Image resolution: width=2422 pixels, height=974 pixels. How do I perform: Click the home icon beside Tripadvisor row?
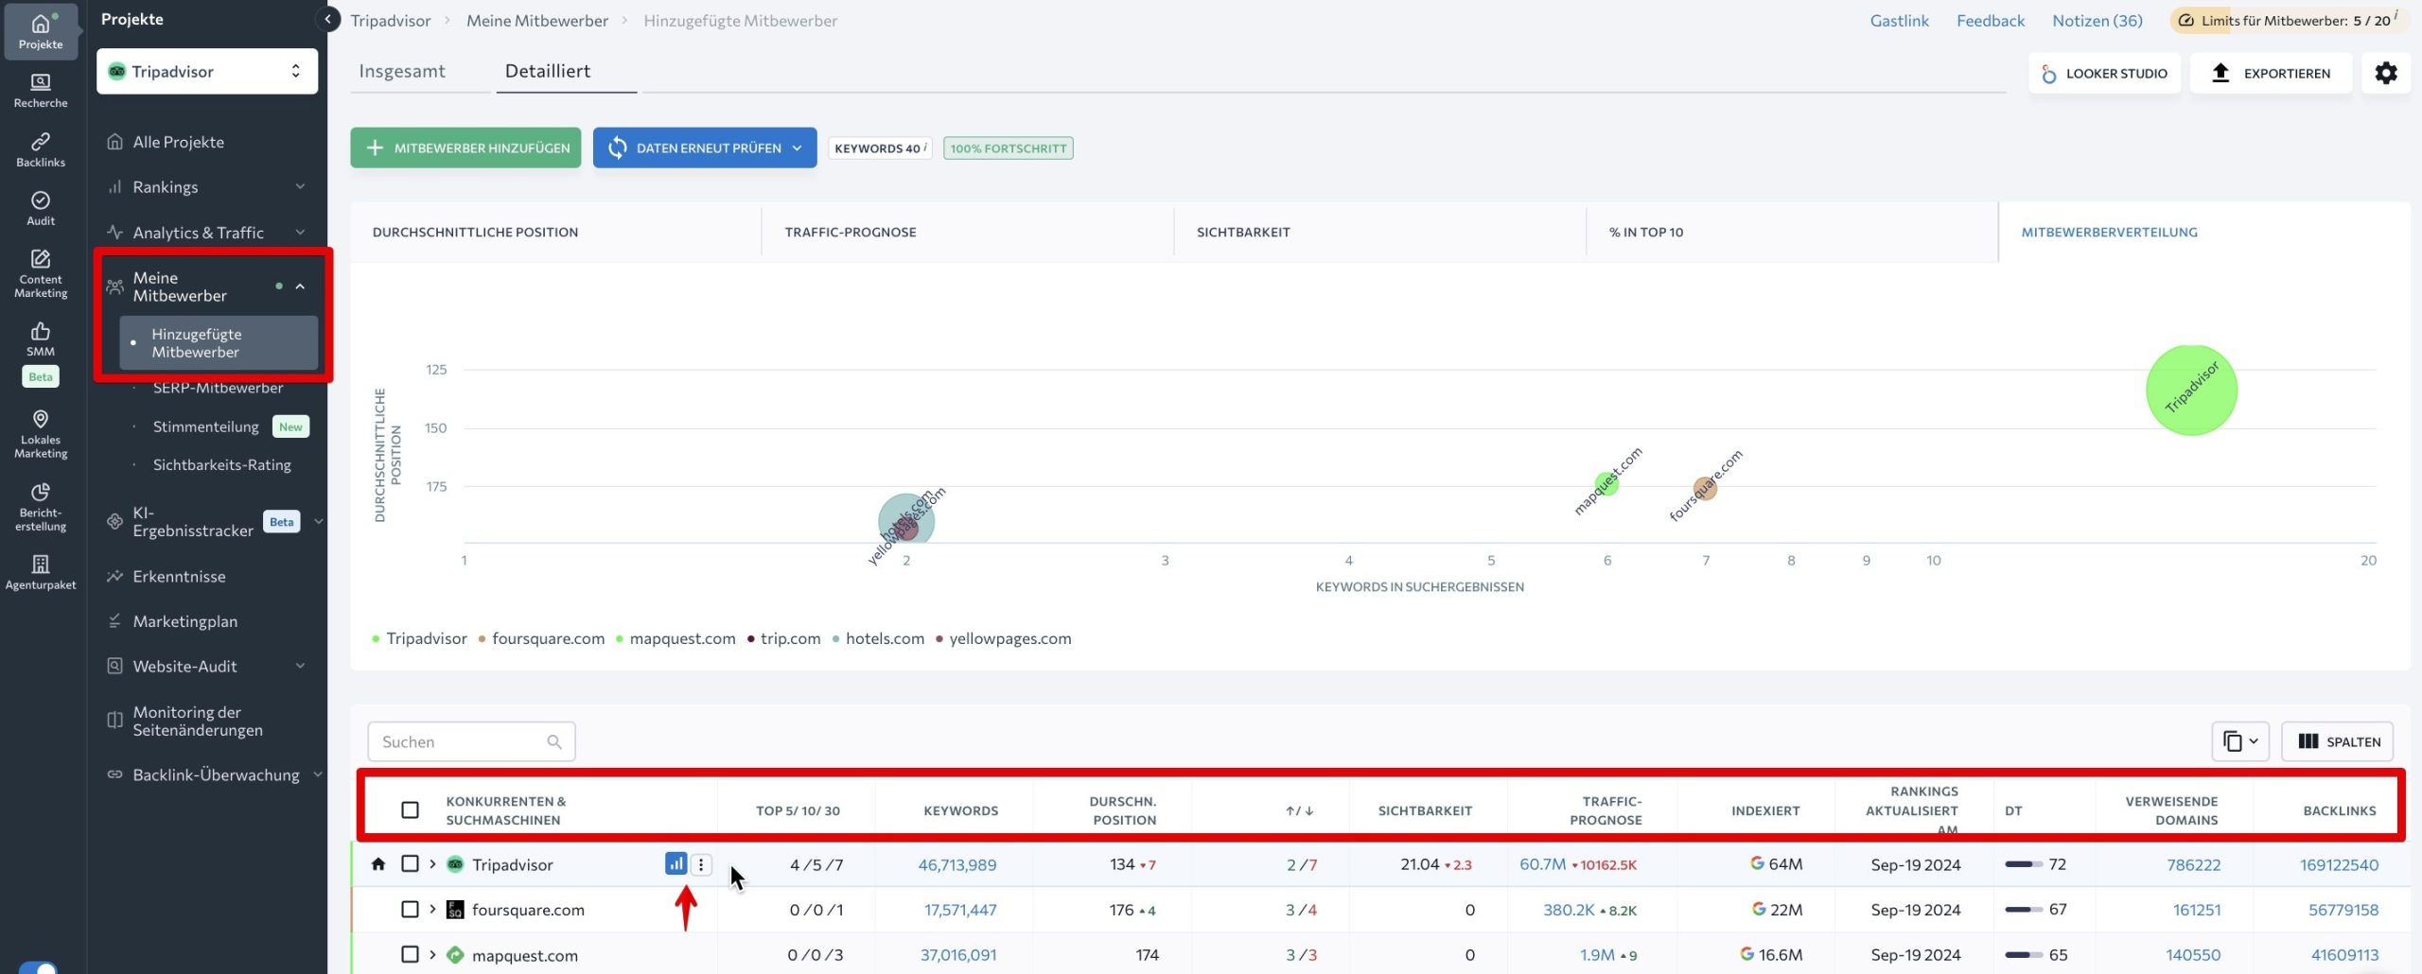[x=378, y=863]
